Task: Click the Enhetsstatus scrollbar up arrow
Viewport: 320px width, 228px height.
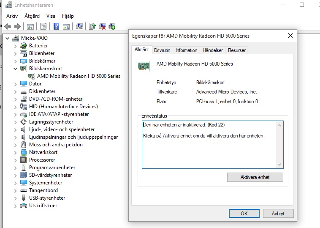Action: coord(279,125)
